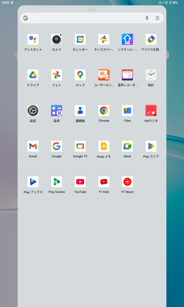
Task: Tap the 18:02 clock in status bar
Action: [6, 3]
